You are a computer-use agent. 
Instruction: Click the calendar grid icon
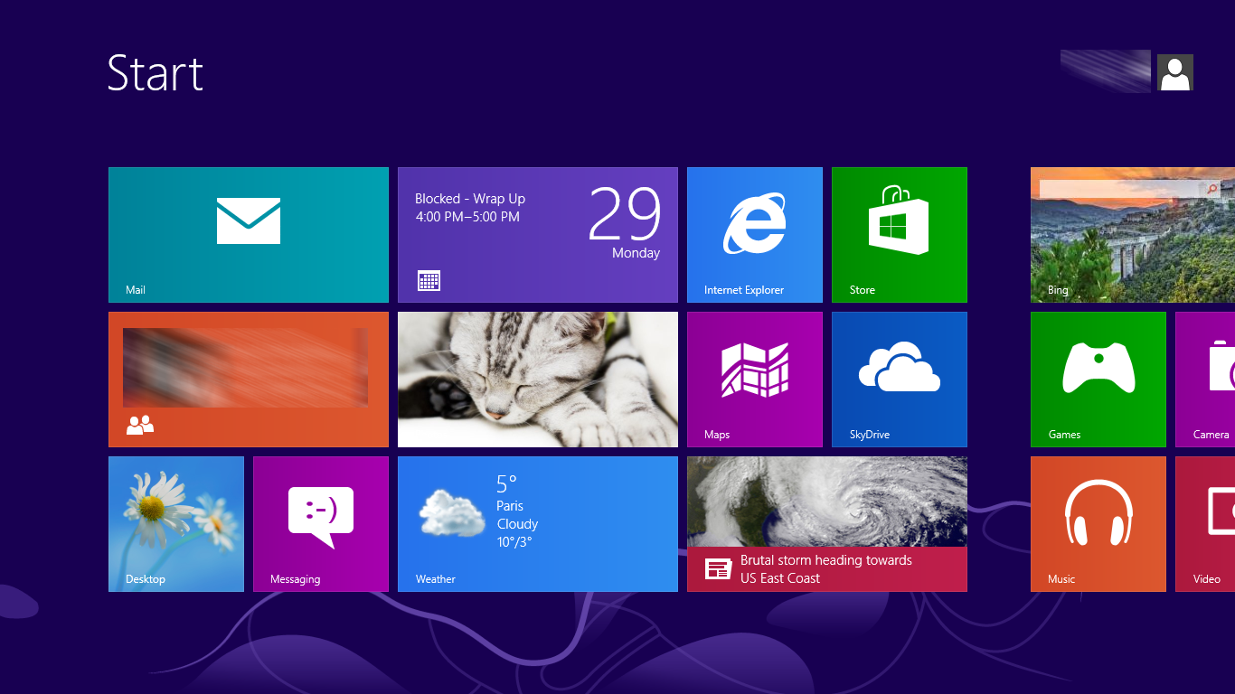429,280
